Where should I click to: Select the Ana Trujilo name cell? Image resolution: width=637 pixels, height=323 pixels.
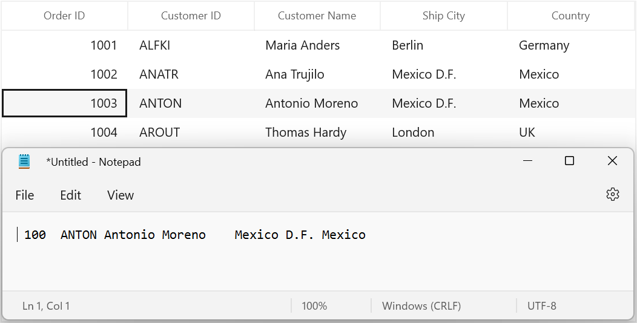(x=317, y=74)
